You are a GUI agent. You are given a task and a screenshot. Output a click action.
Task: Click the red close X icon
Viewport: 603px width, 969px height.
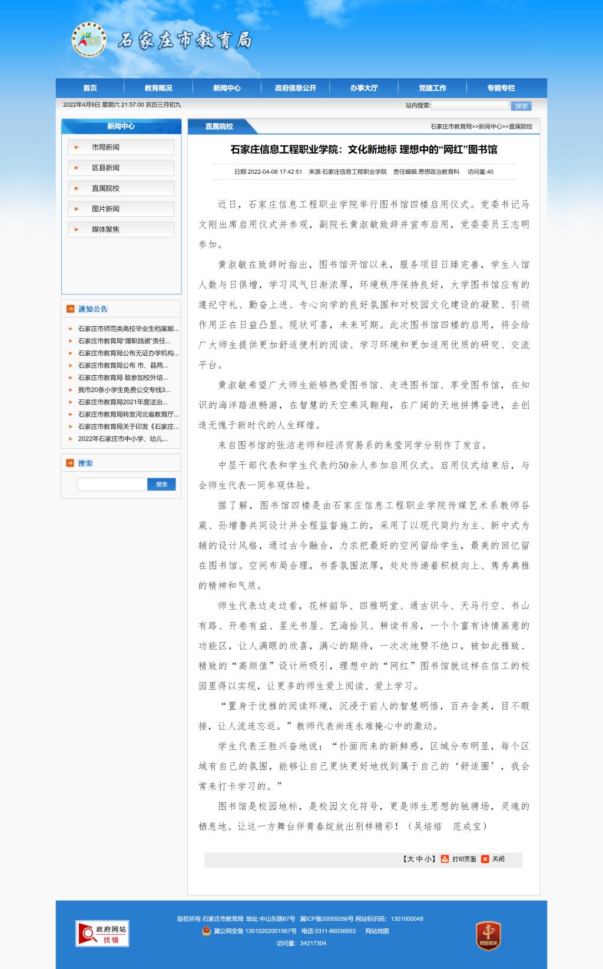pyautogui.click(x=485, y=859)
